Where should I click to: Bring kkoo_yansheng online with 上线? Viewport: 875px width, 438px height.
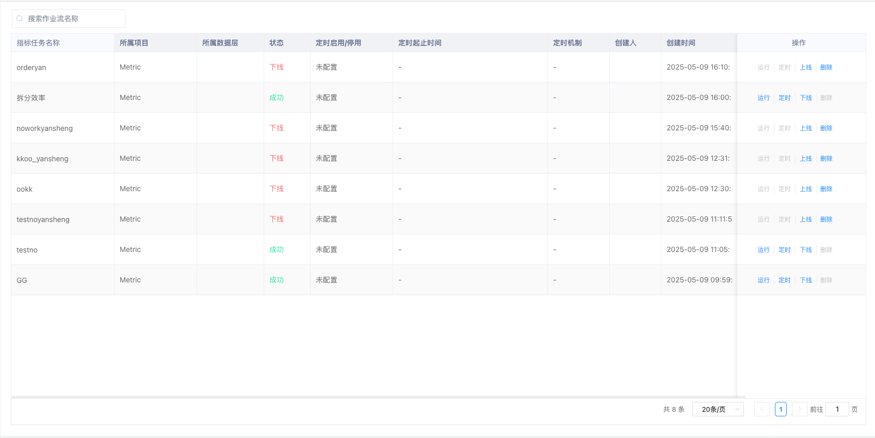[806, 159]
